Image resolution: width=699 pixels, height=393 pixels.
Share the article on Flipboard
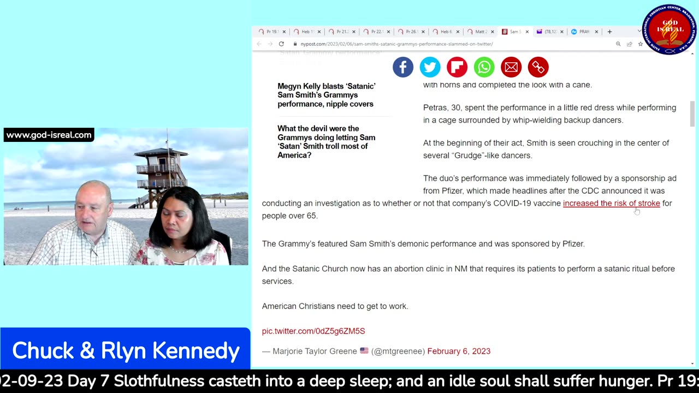click(457, 67)
